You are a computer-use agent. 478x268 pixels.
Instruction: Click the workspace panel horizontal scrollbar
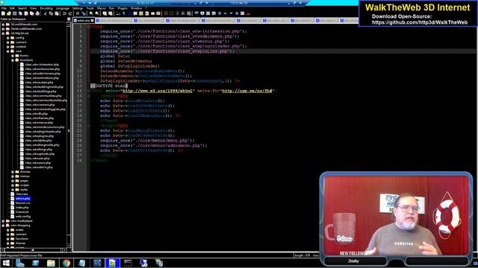point(34,250)
